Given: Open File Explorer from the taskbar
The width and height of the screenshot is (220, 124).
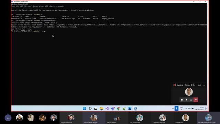Looking at the screenshot, I should click(x=101, y=108).
